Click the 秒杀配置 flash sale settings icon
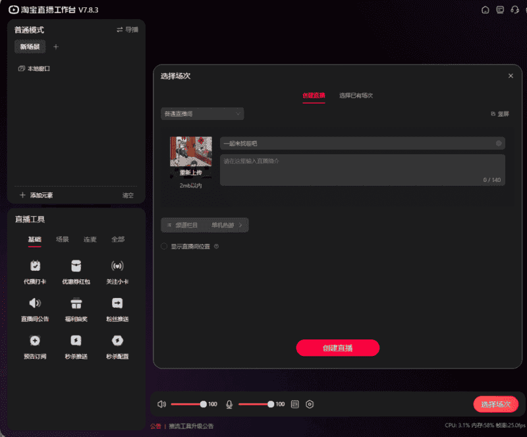Screen dimensions: 527x437 [117, 341]
